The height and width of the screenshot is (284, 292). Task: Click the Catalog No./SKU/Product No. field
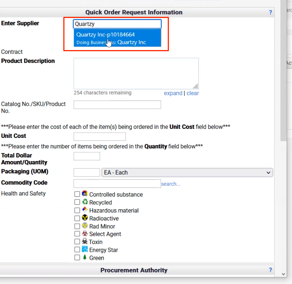[x=117, y=105]
